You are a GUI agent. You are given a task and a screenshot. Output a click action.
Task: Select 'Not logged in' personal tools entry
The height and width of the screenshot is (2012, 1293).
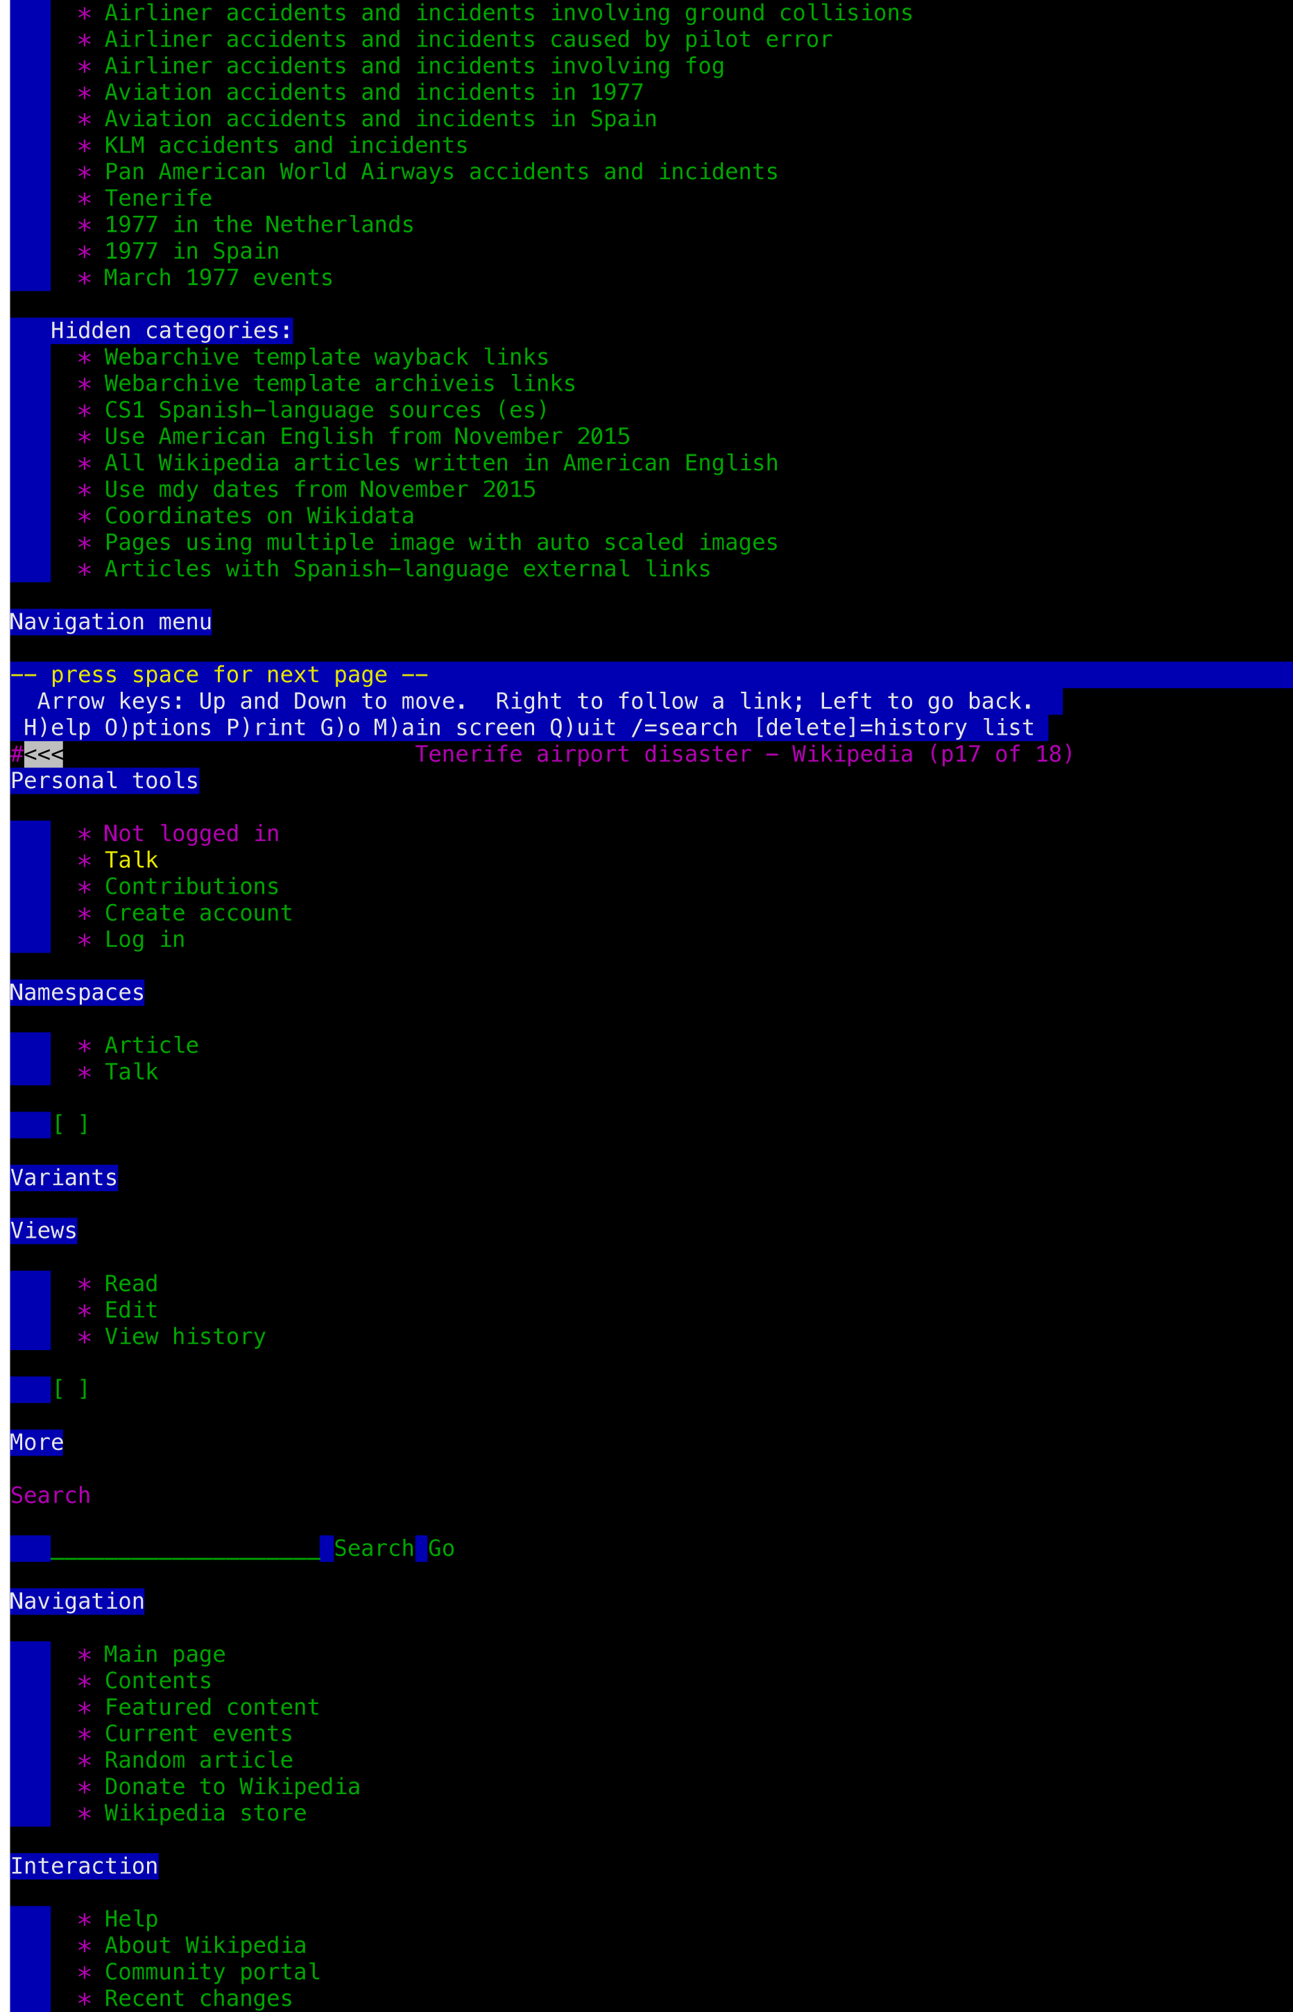coord(191,834)
